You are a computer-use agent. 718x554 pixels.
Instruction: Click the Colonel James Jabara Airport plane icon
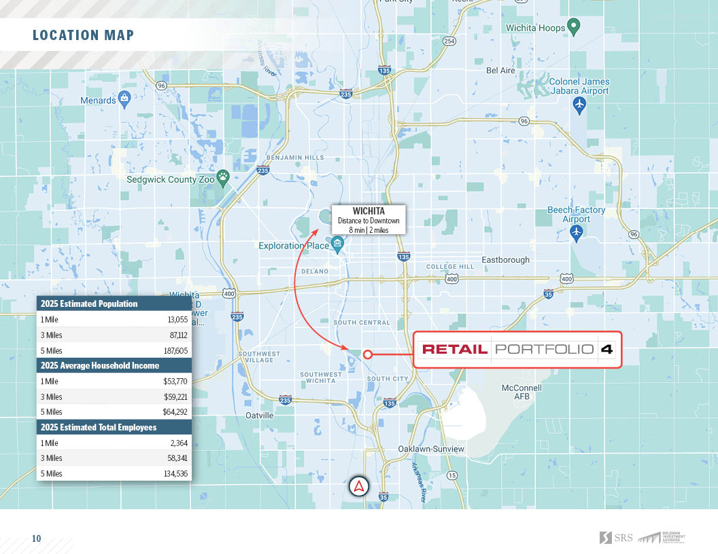click(579, 106)
